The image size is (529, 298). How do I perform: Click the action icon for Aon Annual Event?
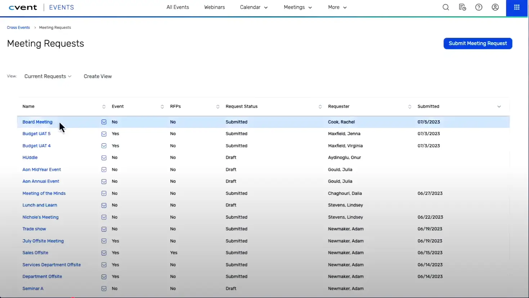click(104, 182)
